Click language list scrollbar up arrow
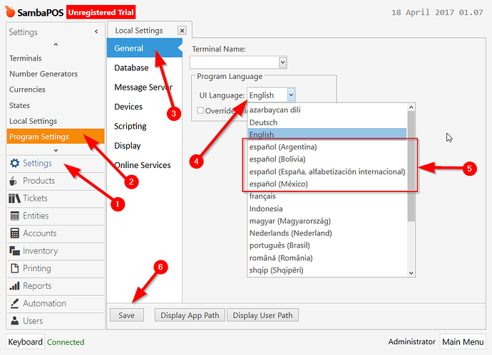The image size is (492, 355). [x=411, y=107]
